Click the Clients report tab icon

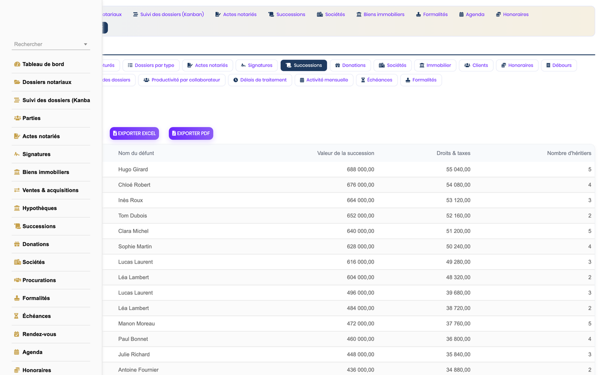(x=467, y=65)
